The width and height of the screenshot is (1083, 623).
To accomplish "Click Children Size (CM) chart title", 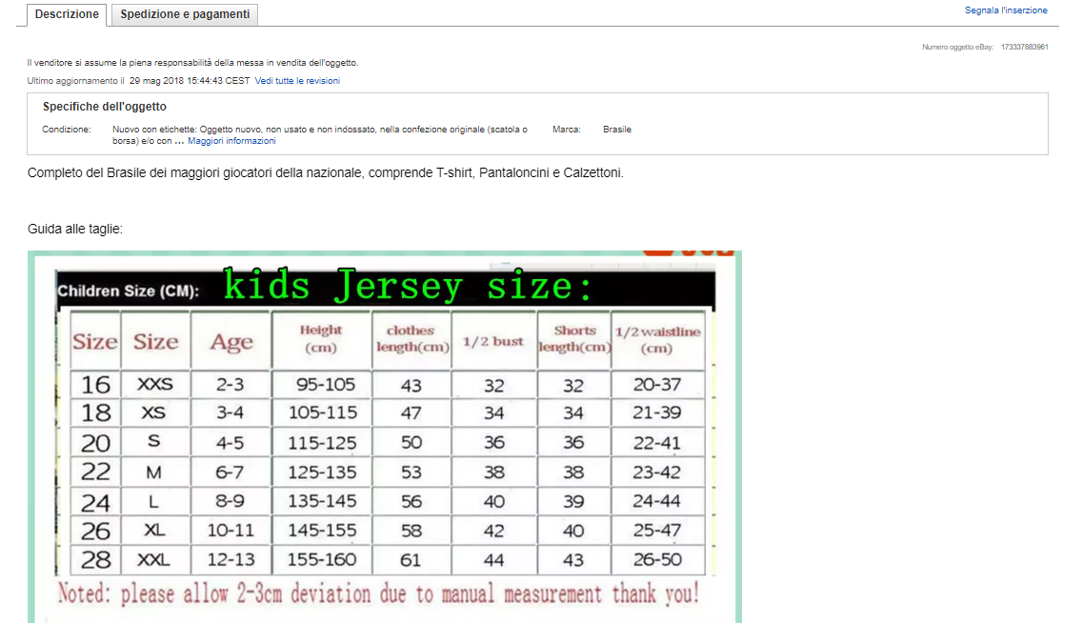I will (x=129, y=291).
